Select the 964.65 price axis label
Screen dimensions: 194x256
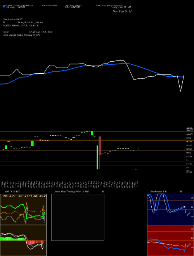pos(189,142)
